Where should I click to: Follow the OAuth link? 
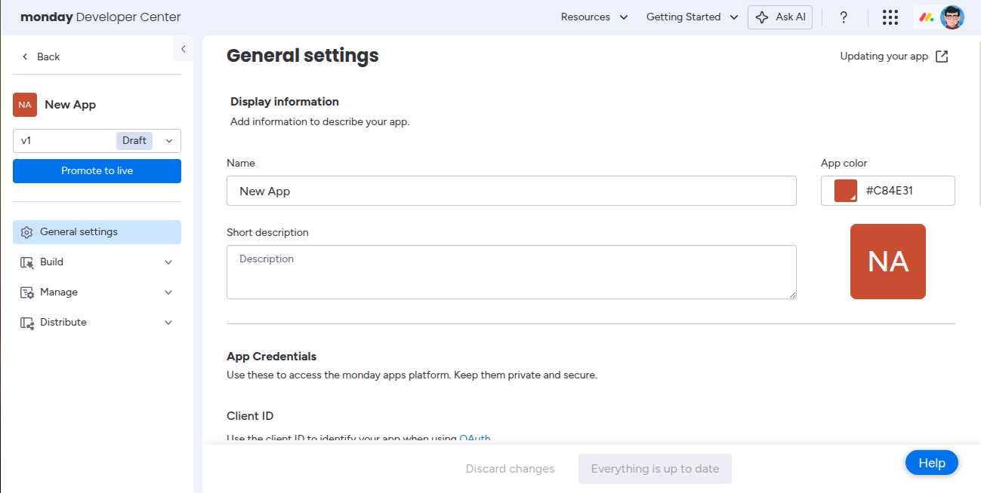pyautogui.click(x=475, y=438)
